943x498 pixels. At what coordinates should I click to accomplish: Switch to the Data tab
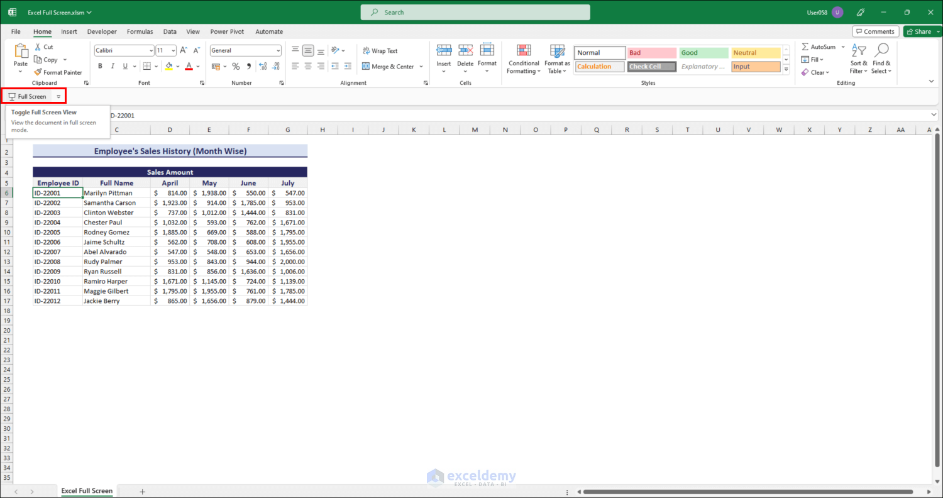170,31
